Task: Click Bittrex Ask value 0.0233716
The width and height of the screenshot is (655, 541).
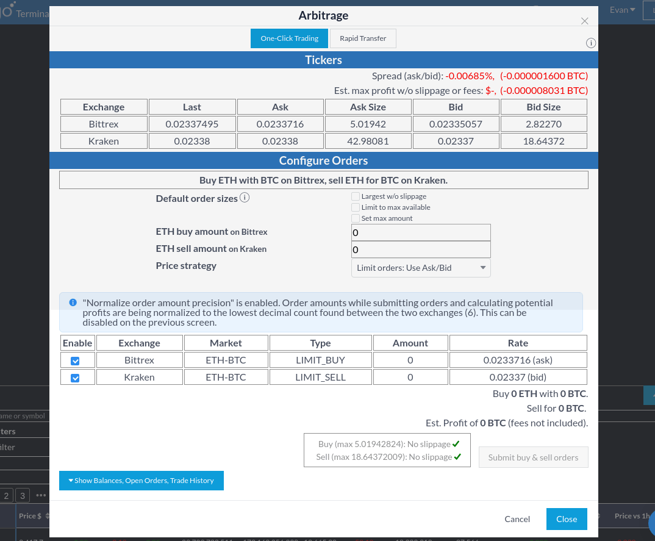Action: pyautogui.click(x=280, y=124)
